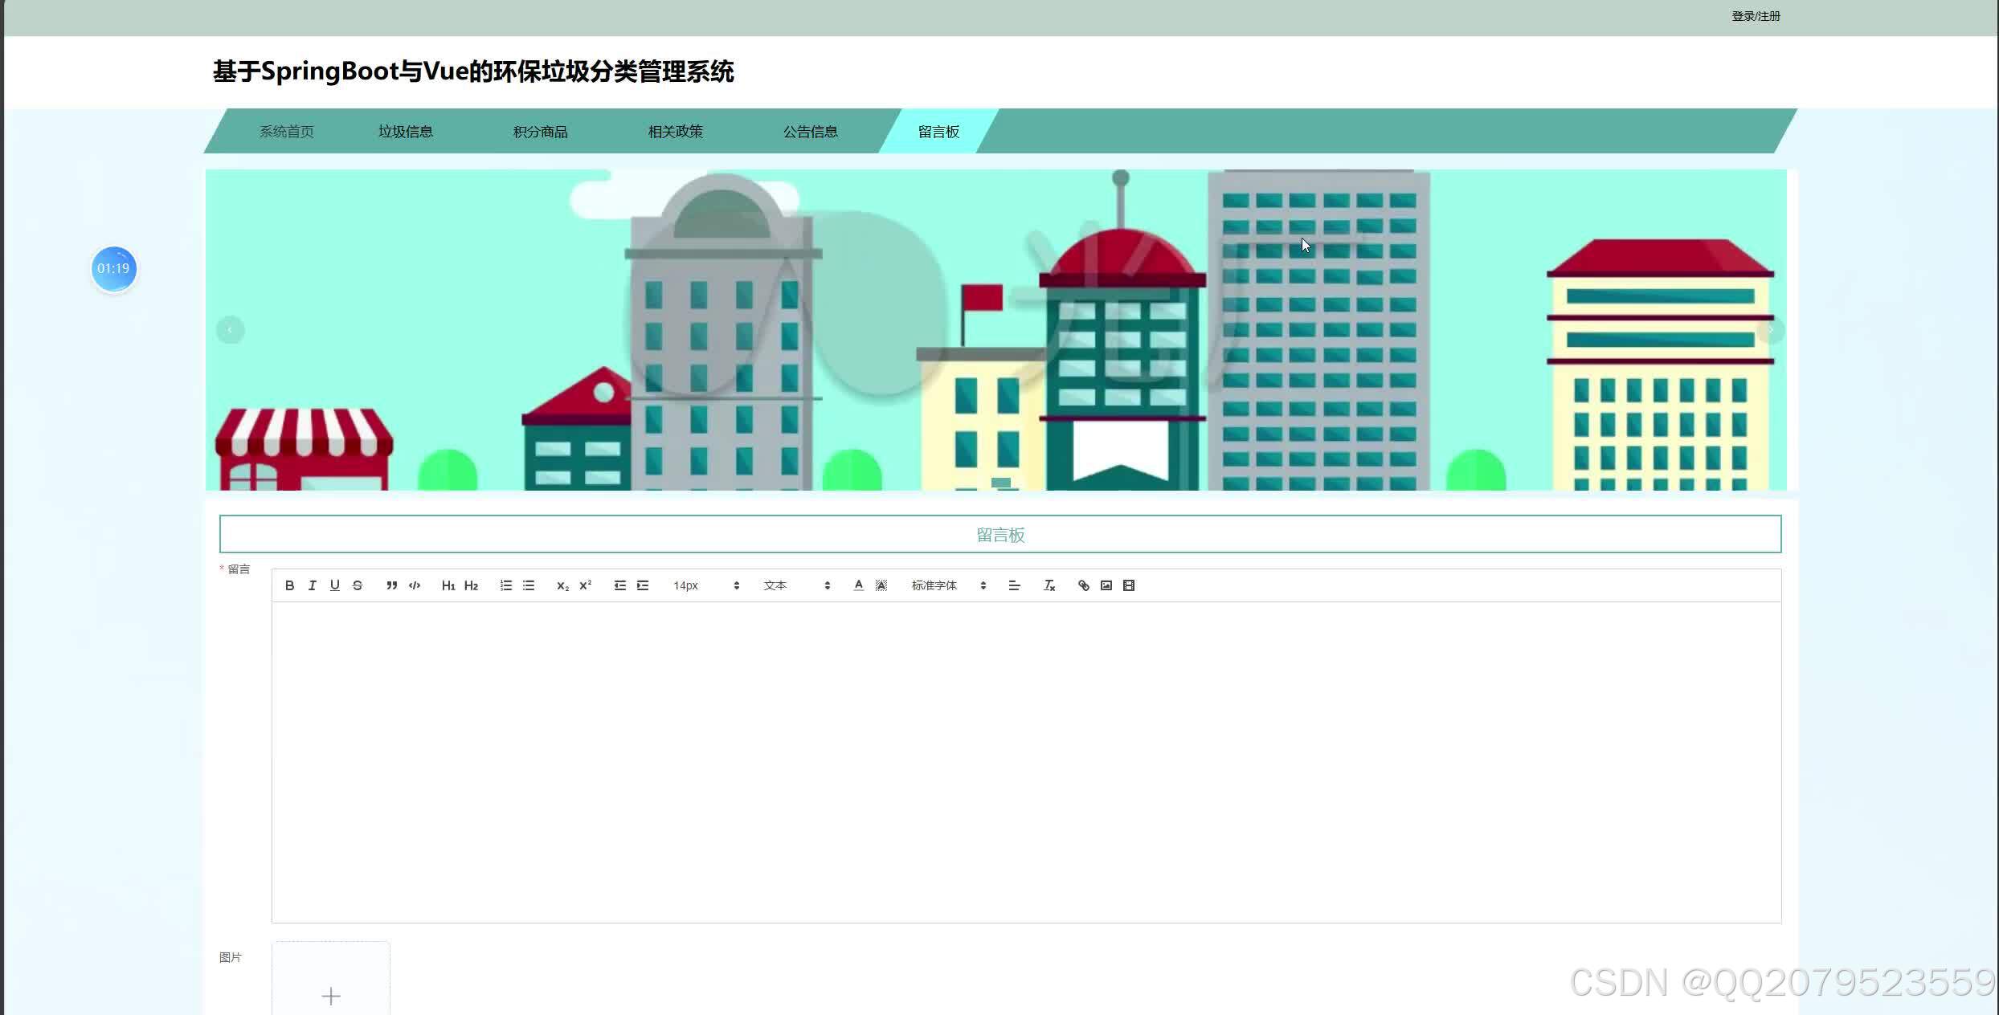Insert a hyperlink
Screen dimensions: 1999x1015
pos(1083,585)
